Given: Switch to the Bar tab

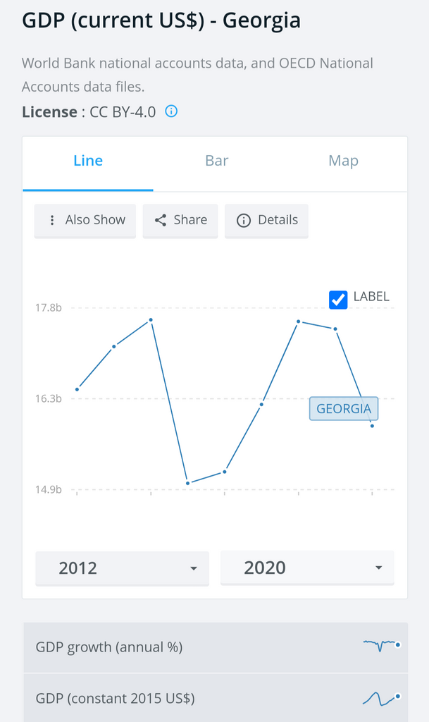Looking at the screenshot, I should [216, 161].
